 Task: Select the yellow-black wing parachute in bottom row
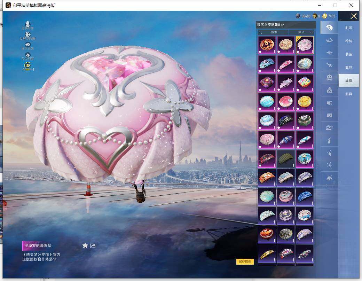[x=267, y=253]
